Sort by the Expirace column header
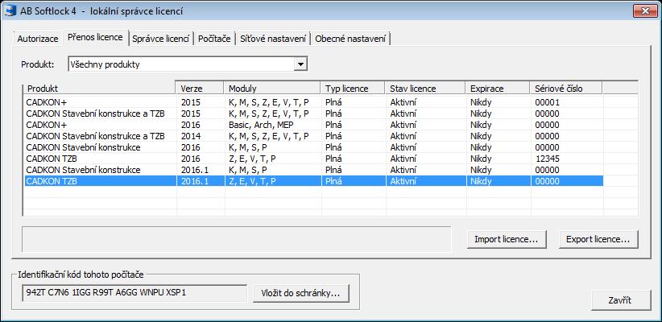 [x=498, y=89]
